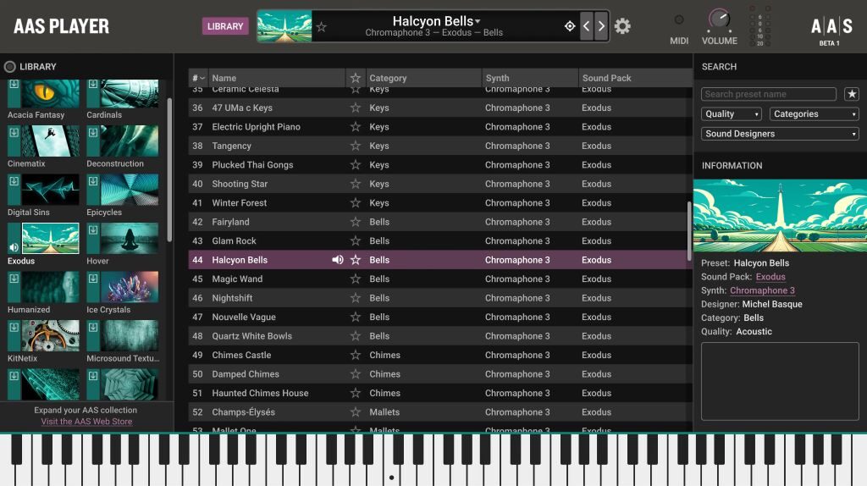
Task: Locate current preset target icon
Action: tap(570, 26)
